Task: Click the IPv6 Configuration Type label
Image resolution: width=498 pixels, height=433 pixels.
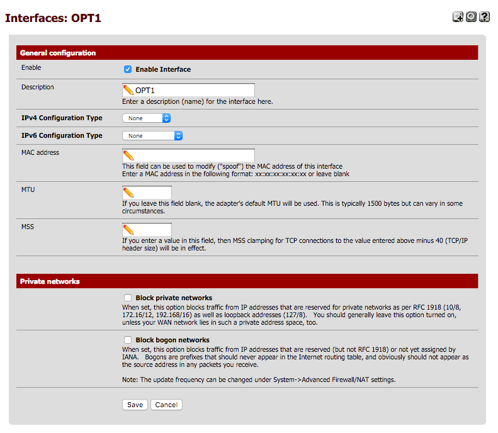Action: click(x=62, y=135)
